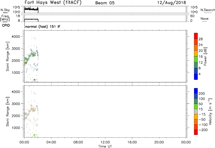Image resolution: width=215 pixels, height=148 pixels.
Task: Click the 'Freq. [MHz]' label
Action: [5, 18]
